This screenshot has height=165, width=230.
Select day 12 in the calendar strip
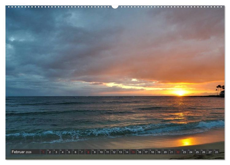click(x=114, y=152)
